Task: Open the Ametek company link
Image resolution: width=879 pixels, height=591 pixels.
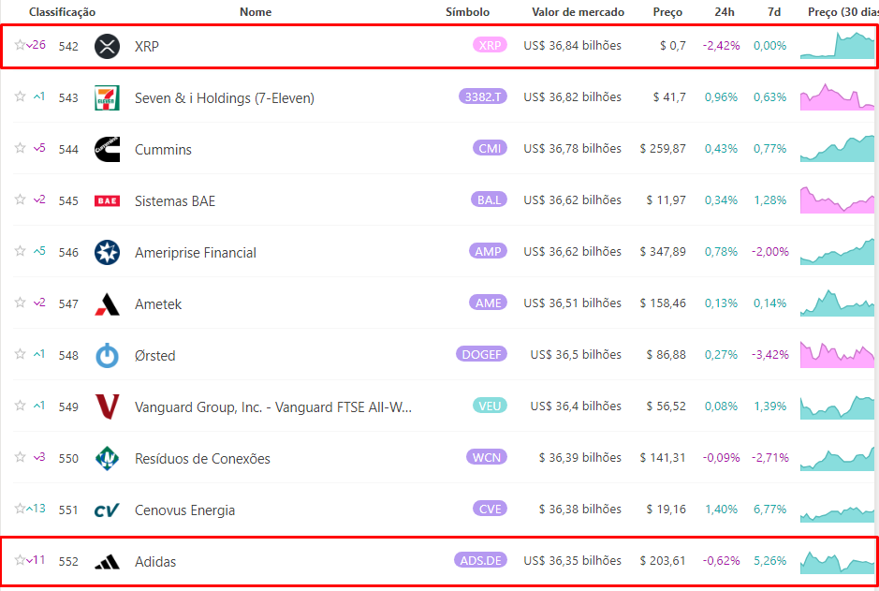Action: [158, 304]
